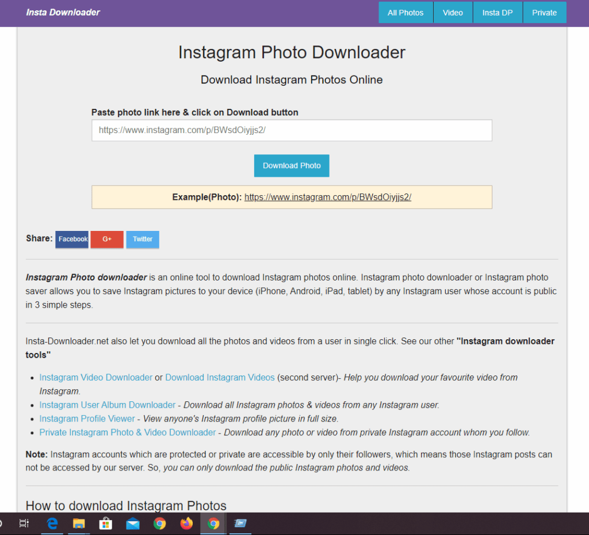Open Private Instagram Photo & Video Downloader
Image resolution: width=589 pixels, height=535 pixels.
[x=128, y=432]
